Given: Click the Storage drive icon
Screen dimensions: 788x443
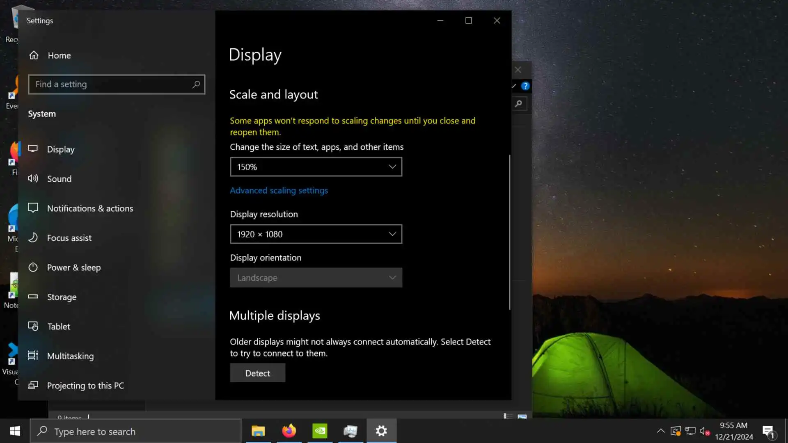Looking at the screenshot, I should [x=33, y=297].
